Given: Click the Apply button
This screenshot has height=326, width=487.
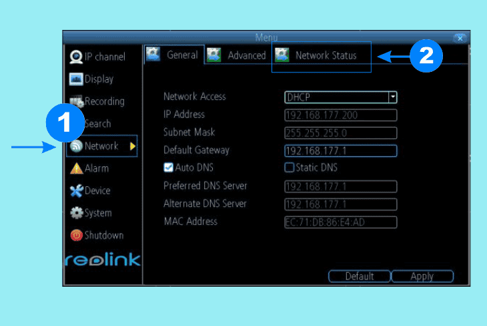Looking at the screenshot, I should point(422,276).
